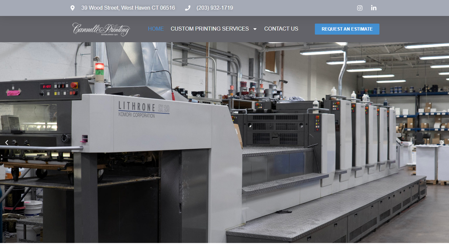Open CUSTOM PRINTING SERVICES menu
This screenshot has width=449, height=249.
[210, 29]
